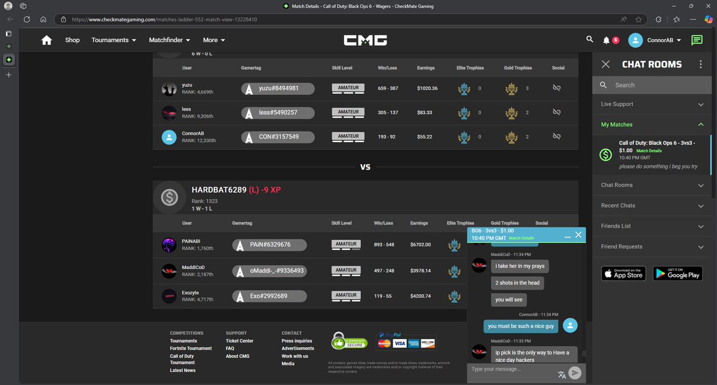Open Ticket Center support link
Viewport: 717px width, 385px height.
(240, 341)
